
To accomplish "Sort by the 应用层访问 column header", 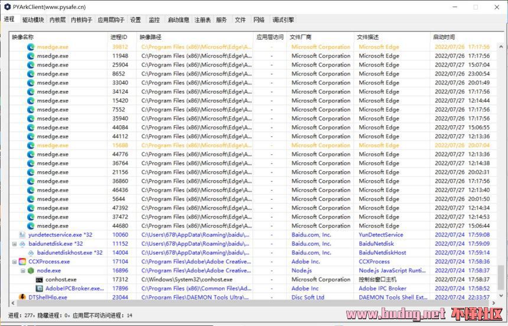I will [270, 37].
